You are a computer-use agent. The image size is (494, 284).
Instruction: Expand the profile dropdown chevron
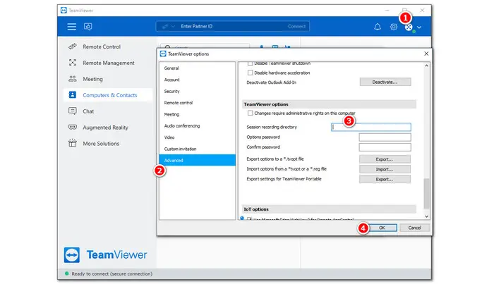(419, 27)
